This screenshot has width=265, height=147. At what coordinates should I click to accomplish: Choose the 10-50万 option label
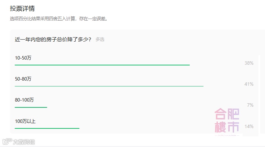click(23, 58)
